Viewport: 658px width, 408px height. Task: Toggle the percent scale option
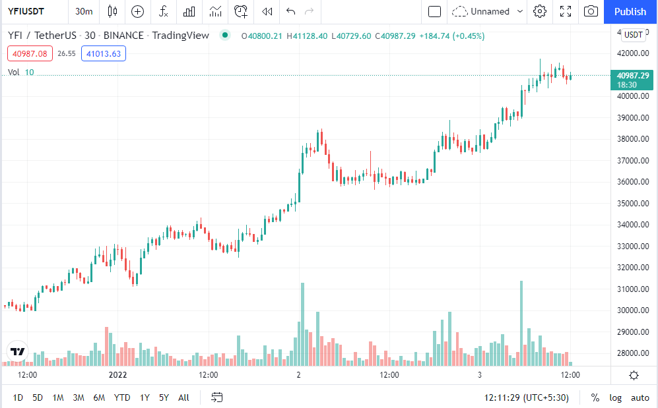point(595,397)
